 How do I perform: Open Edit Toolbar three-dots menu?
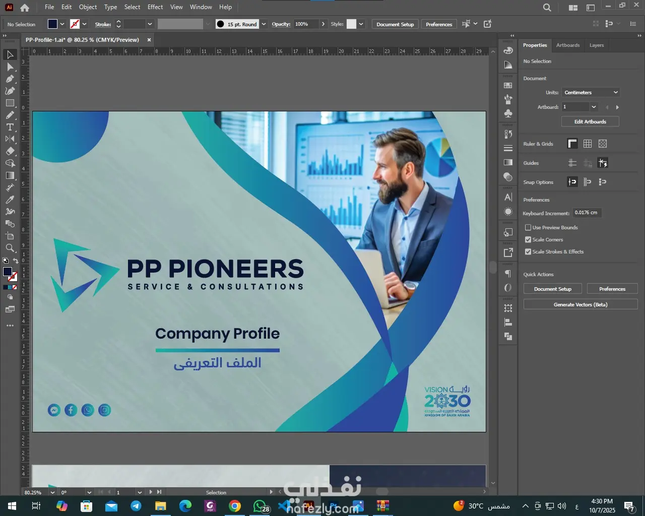(x=10, y=326)
